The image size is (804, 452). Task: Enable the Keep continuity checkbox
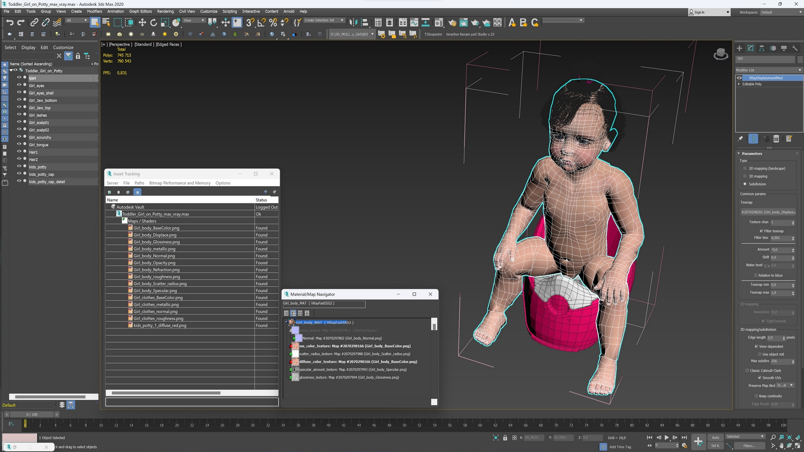[x=756, y=396]
